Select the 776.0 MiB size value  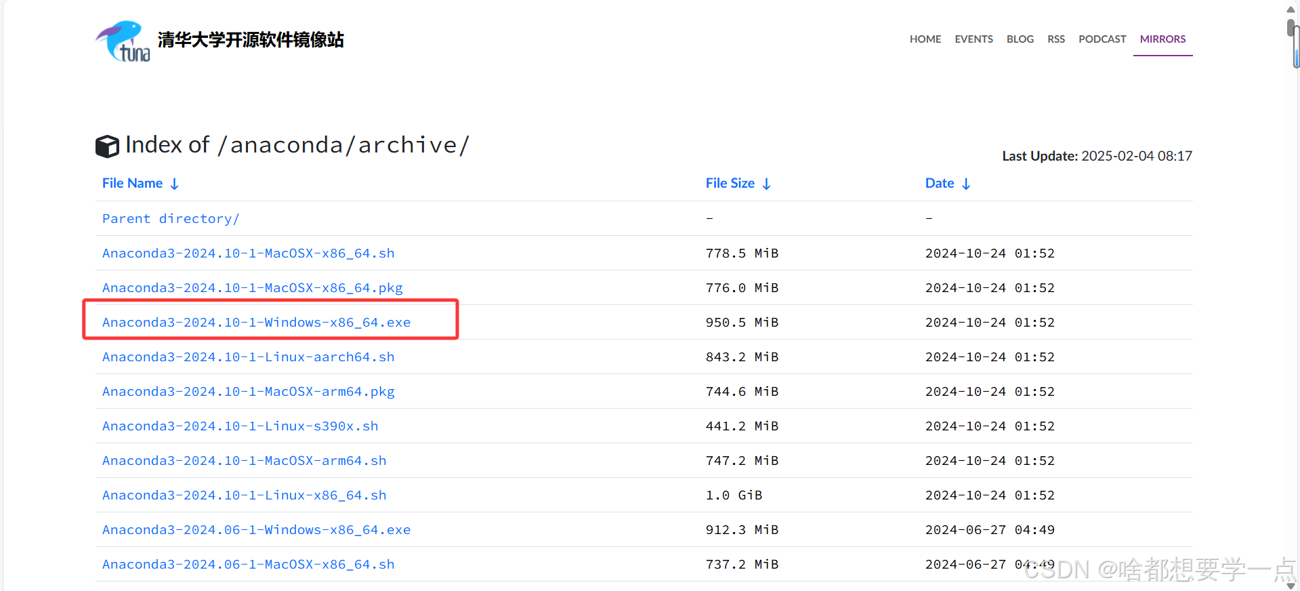click(742, 288)
